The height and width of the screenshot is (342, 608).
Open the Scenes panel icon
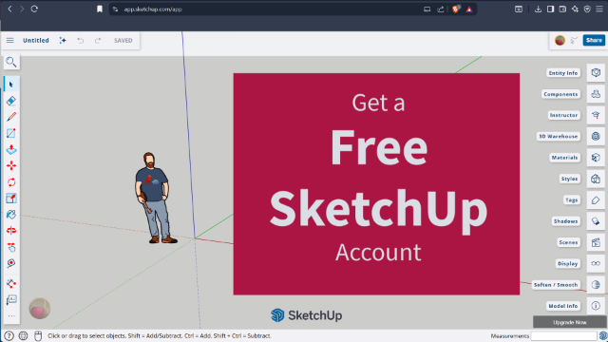pyautogui.click(x=596, y=242)
